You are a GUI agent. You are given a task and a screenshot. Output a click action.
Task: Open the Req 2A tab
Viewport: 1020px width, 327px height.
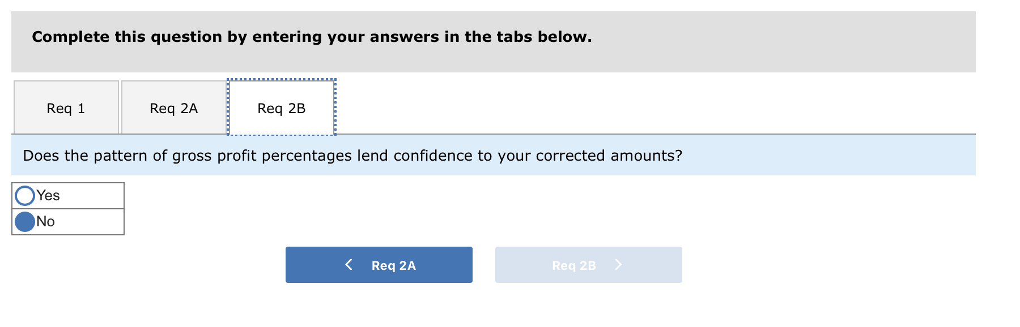tap(173, 108)
